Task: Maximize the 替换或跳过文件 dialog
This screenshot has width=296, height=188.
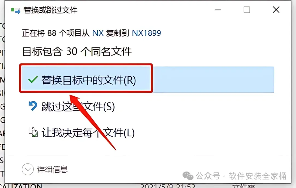Action: [x=247, y=10]
